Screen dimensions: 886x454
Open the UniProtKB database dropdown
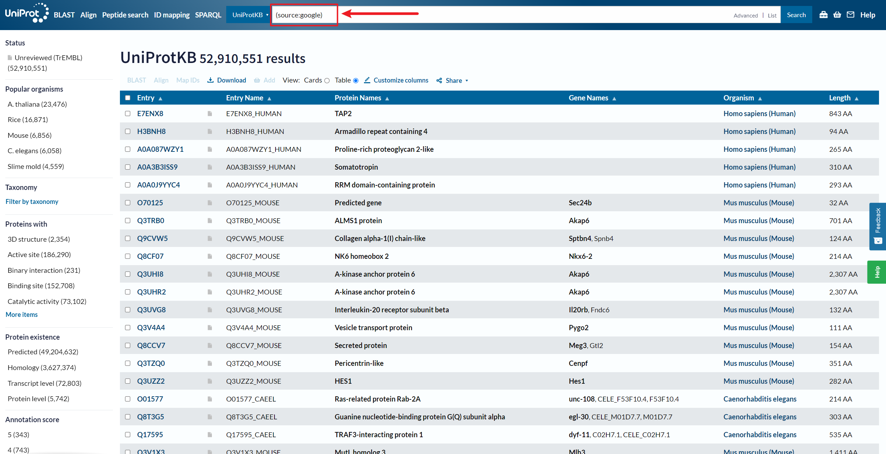pyautogui.click(x=249, y=15)
